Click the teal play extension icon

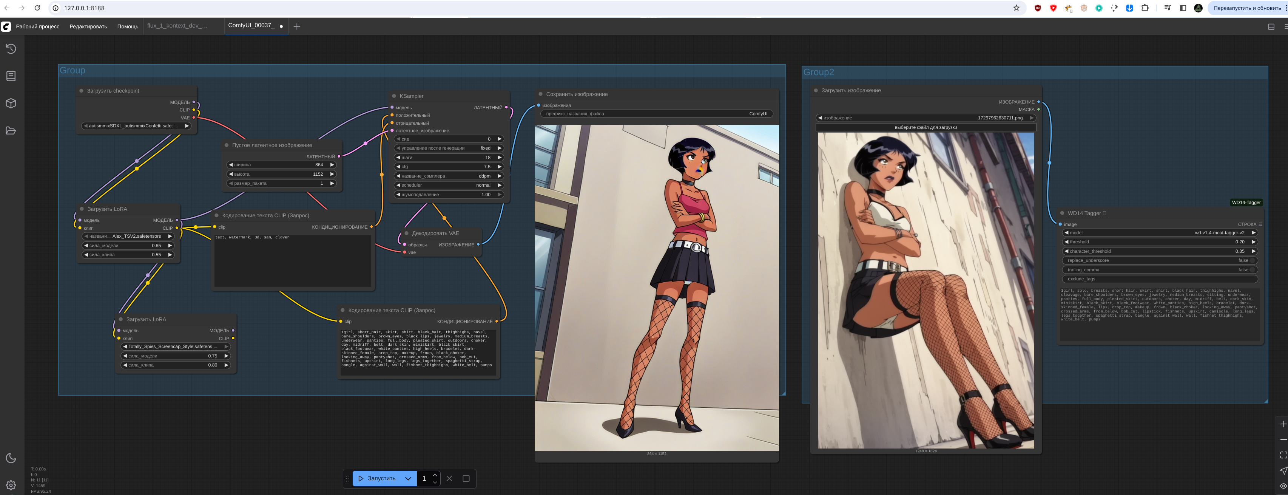click(x=1099, y=8)
